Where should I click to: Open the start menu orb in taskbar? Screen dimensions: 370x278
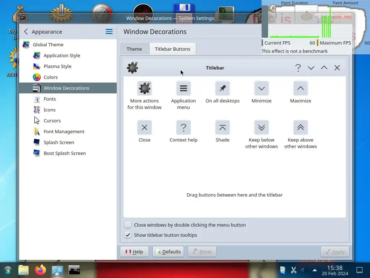pos(8,270)
